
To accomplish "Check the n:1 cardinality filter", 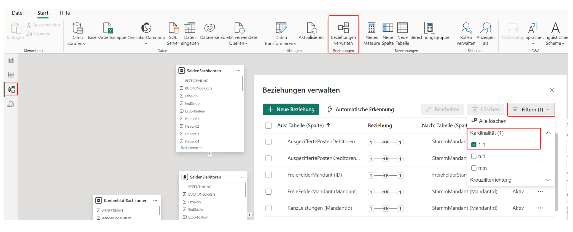I will coord(474,156).
